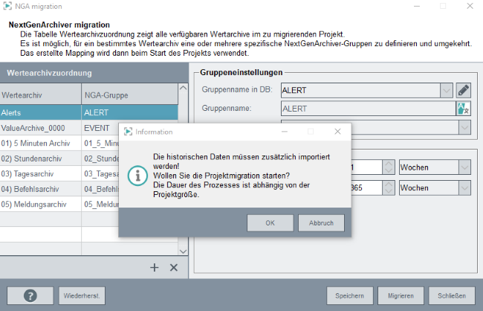Minimize the NGA migration window
This screenshot has height=311, width=483.
(416, 6)
